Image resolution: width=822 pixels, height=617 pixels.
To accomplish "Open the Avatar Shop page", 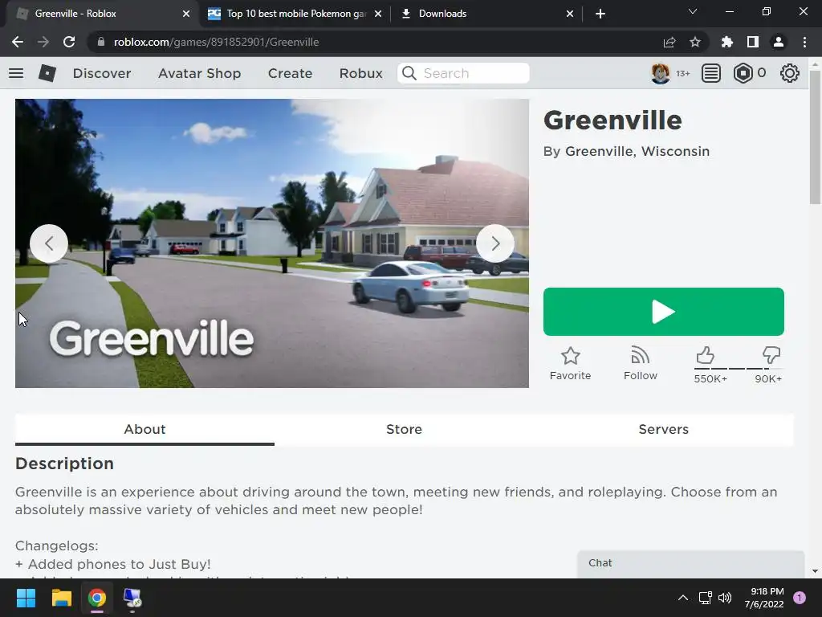I will [x=199, y=73].
